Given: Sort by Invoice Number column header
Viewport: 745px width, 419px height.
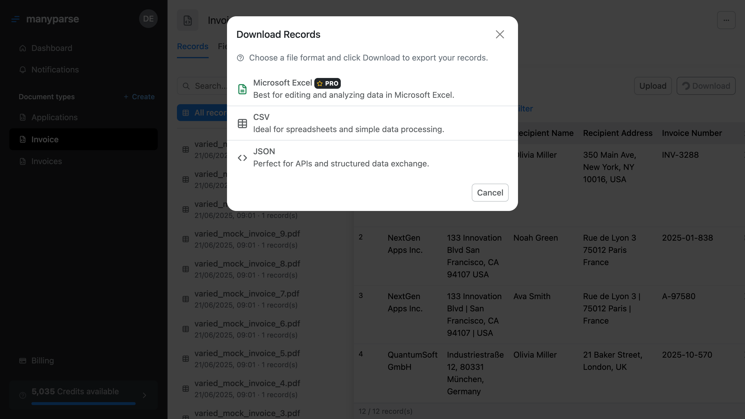Looking at the screenshot, I should (692, 133).
